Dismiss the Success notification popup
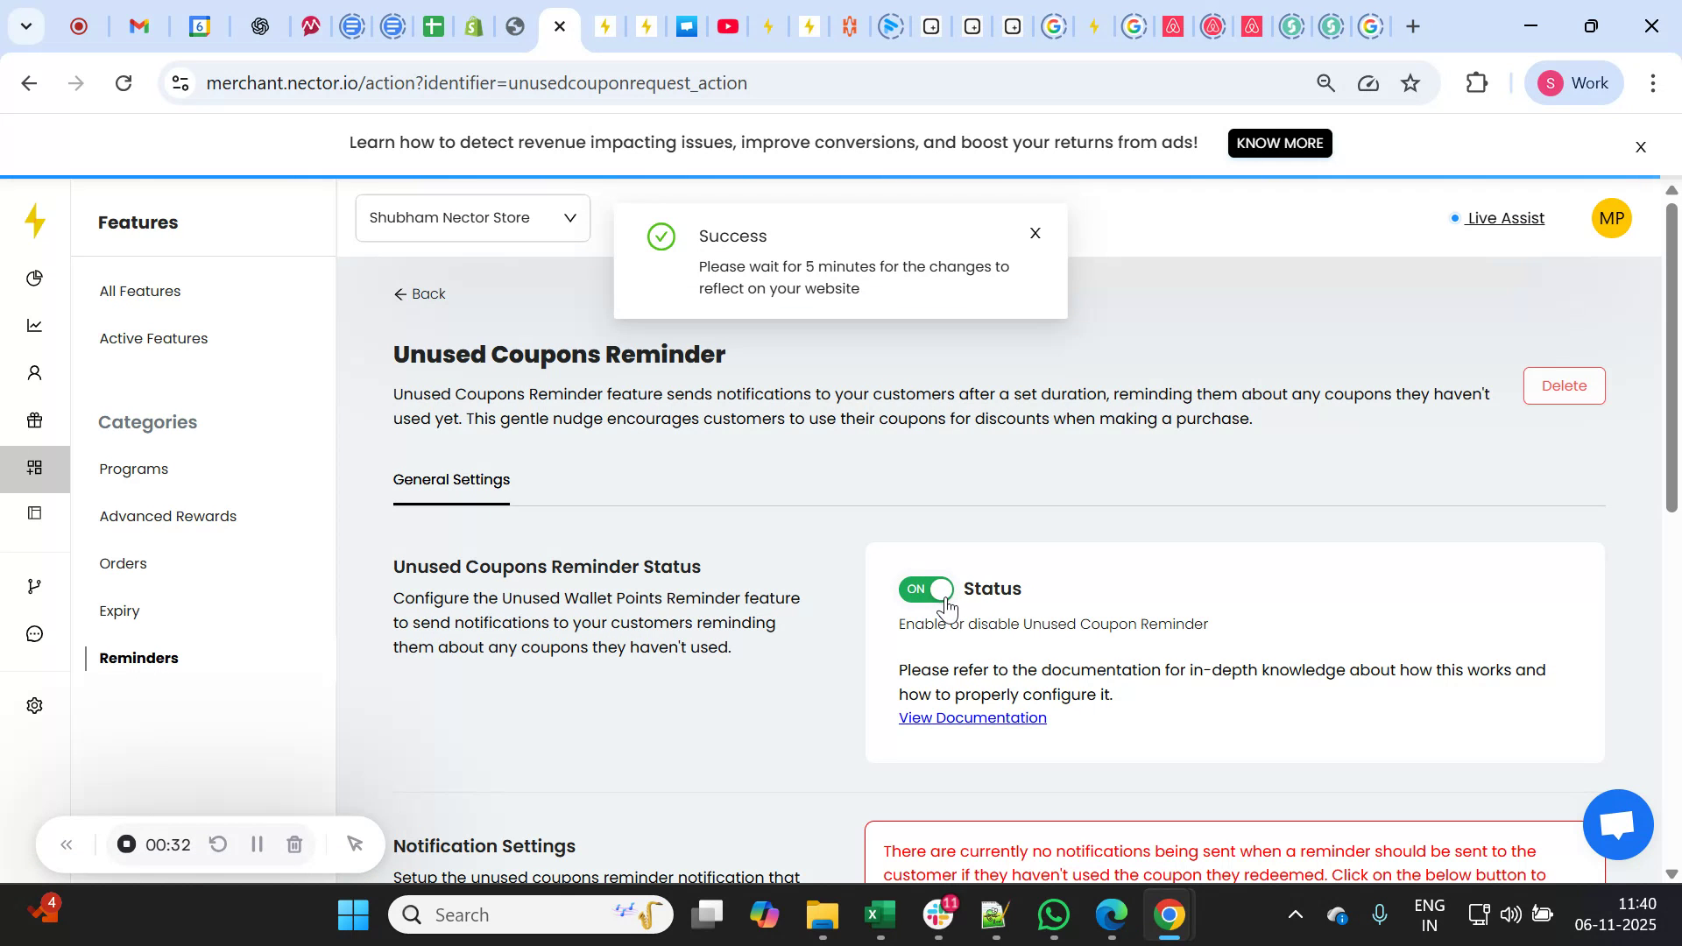The image size is (1682, 946). tap(1035, 233)
